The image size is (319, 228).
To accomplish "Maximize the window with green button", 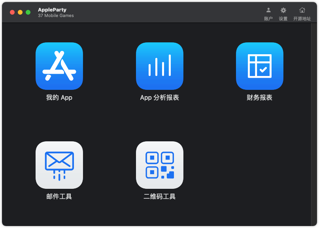I will [28, 12].
